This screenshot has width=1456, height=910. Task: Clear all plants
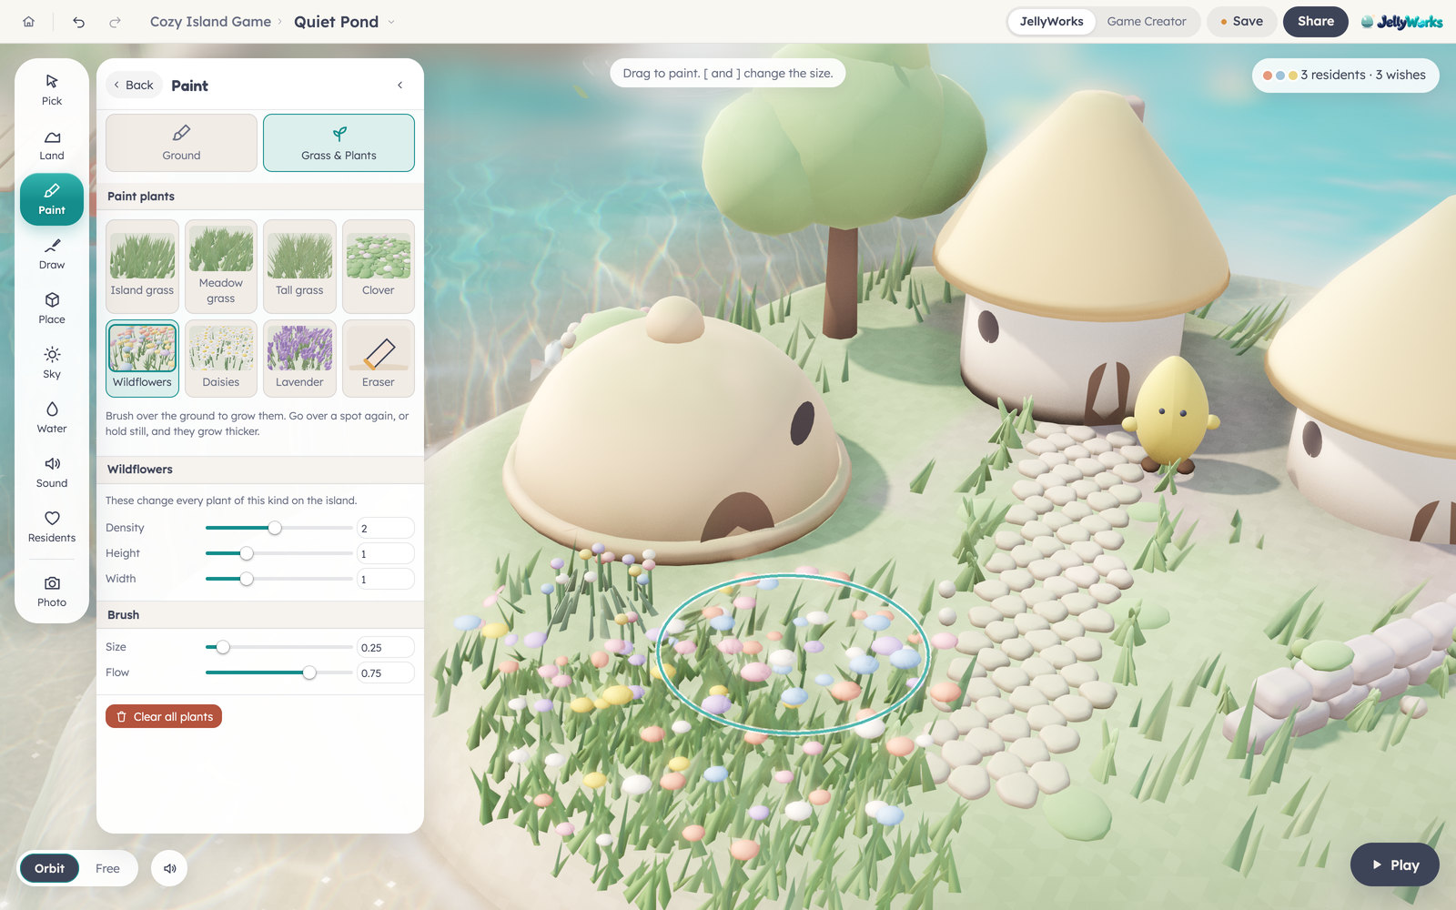[x=164, y=716]
